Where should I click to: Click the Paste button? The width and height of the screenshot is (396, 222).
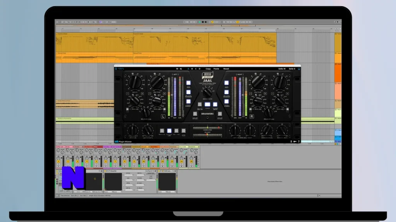(216, 69)
